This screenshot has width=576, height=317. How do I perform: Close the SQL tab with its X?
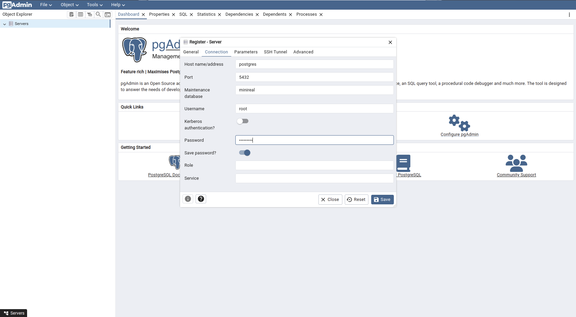pyautogui.click(x=191, y=14)
